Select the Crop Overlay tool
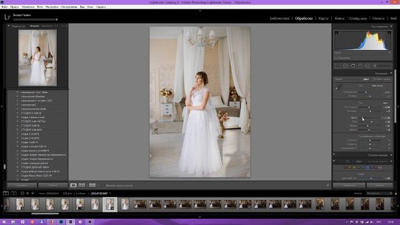 337,66
